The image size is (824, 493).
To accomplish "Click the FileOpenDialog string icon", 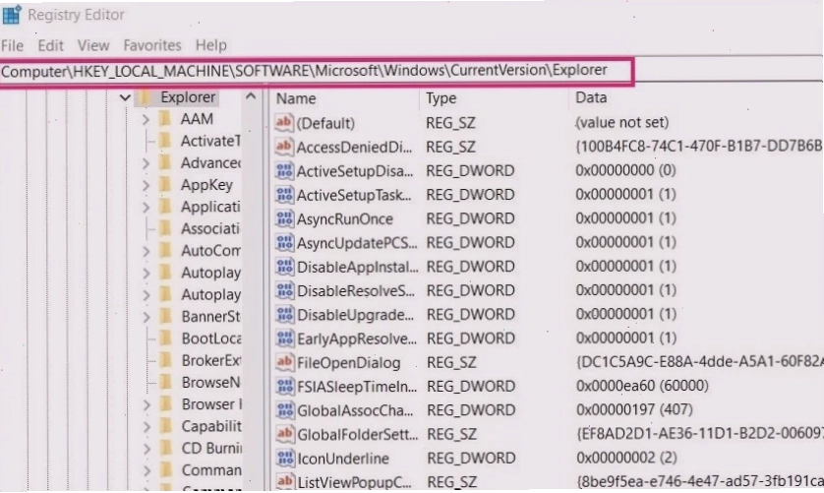I will click(284, 362).
